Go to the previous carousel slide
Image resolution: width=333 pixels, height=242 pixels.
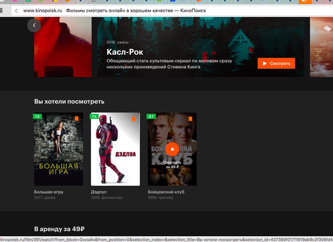point(34,25)
